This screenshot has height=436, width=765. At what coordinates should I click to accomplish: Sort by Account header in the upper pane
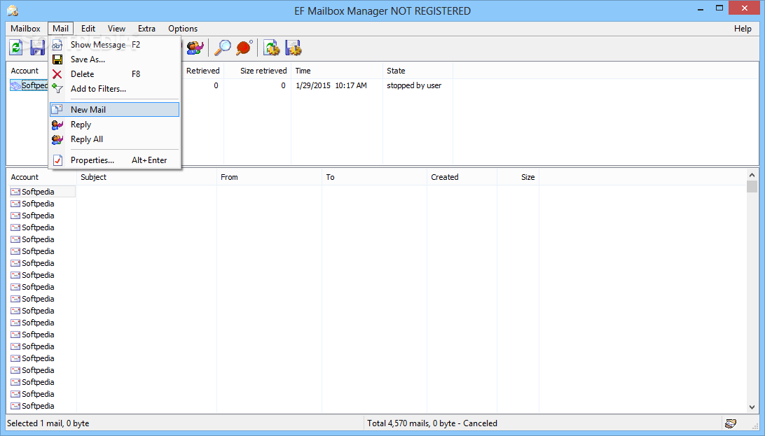(25, 71)
